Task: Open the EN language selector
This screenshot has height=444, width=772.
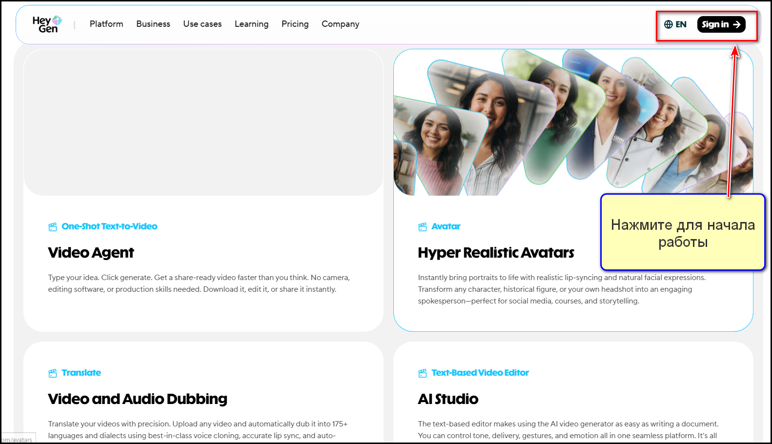Action: 680,24
